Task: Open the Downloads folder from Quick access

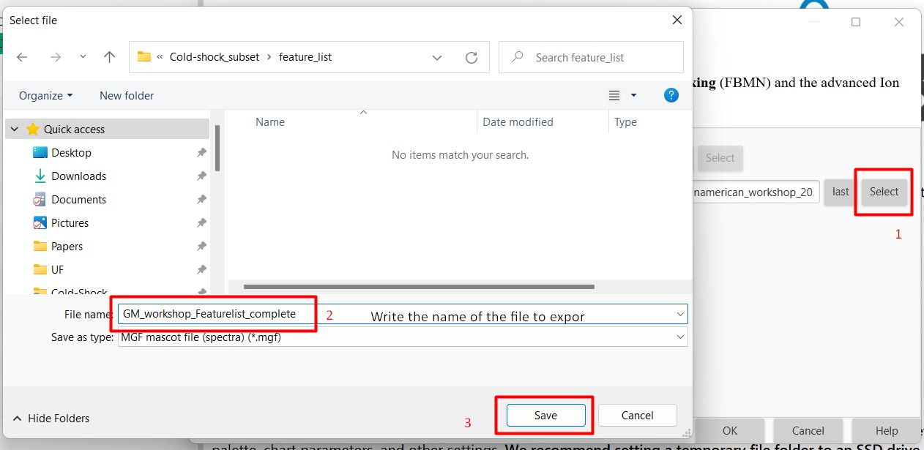Action: pos(78,176)
